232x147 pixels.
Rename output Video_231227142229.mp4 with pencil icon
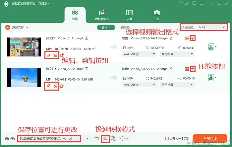pos(171,69)
